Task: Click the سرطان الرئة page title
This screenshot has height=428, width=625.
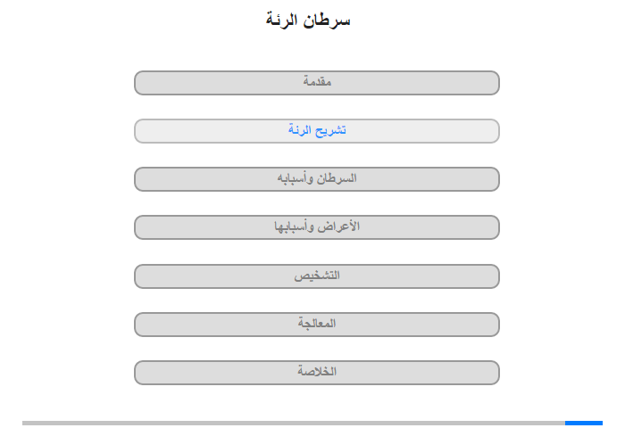Action: (308, 20)
